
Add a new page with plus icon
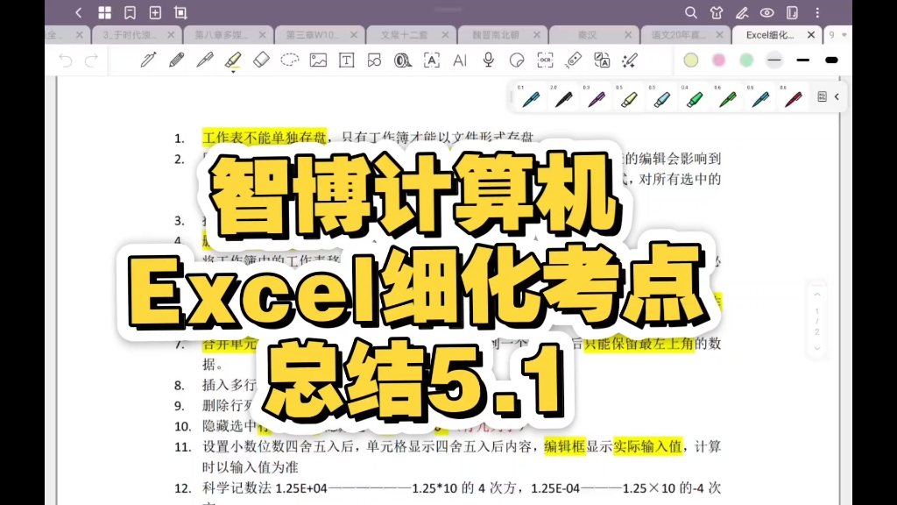(x=155, y=12)
